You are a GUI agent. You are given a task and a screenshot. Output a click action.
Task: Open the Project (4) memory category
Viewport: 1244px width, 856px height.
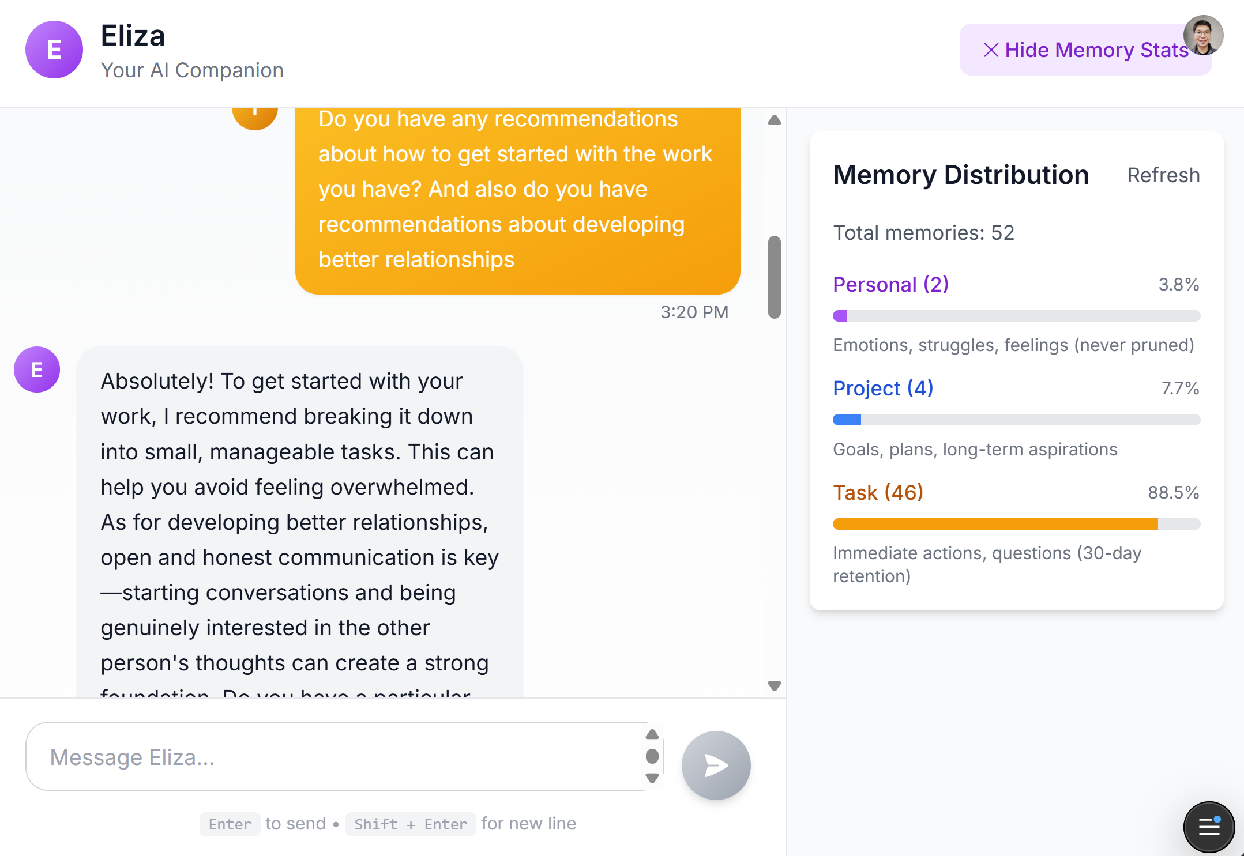pos(882,388)
